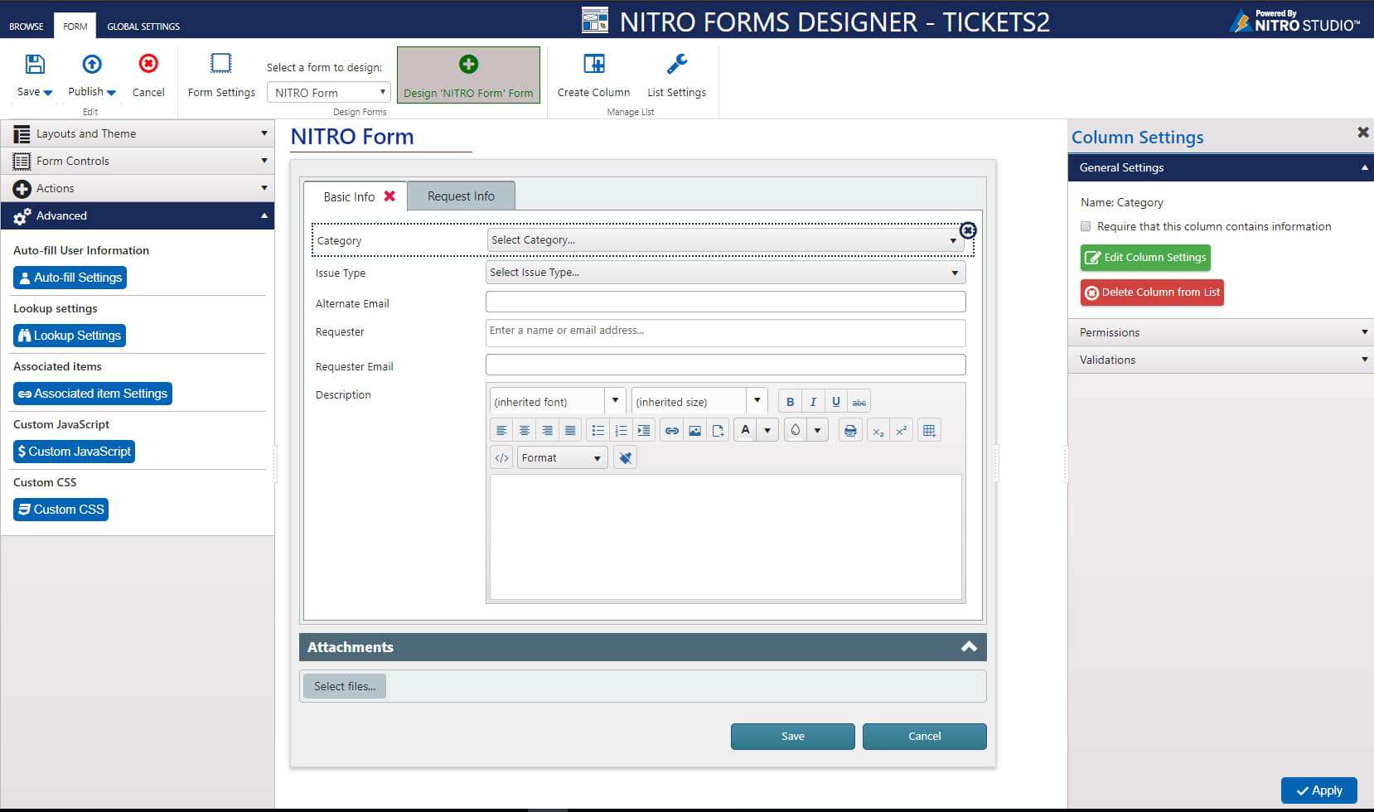Open Lookup Settings

pyautogui.click(x=70, y=336)
